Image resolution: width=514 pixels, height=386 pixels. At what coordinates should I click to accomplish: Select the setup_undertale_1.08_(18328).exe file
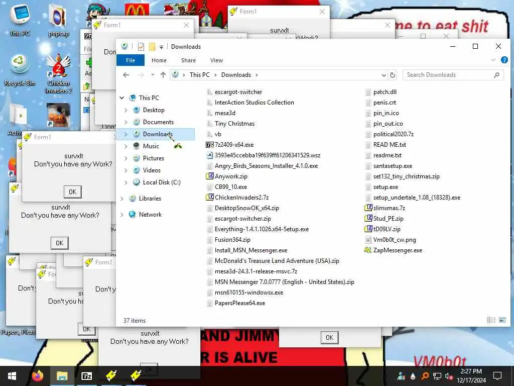point(413,197)
